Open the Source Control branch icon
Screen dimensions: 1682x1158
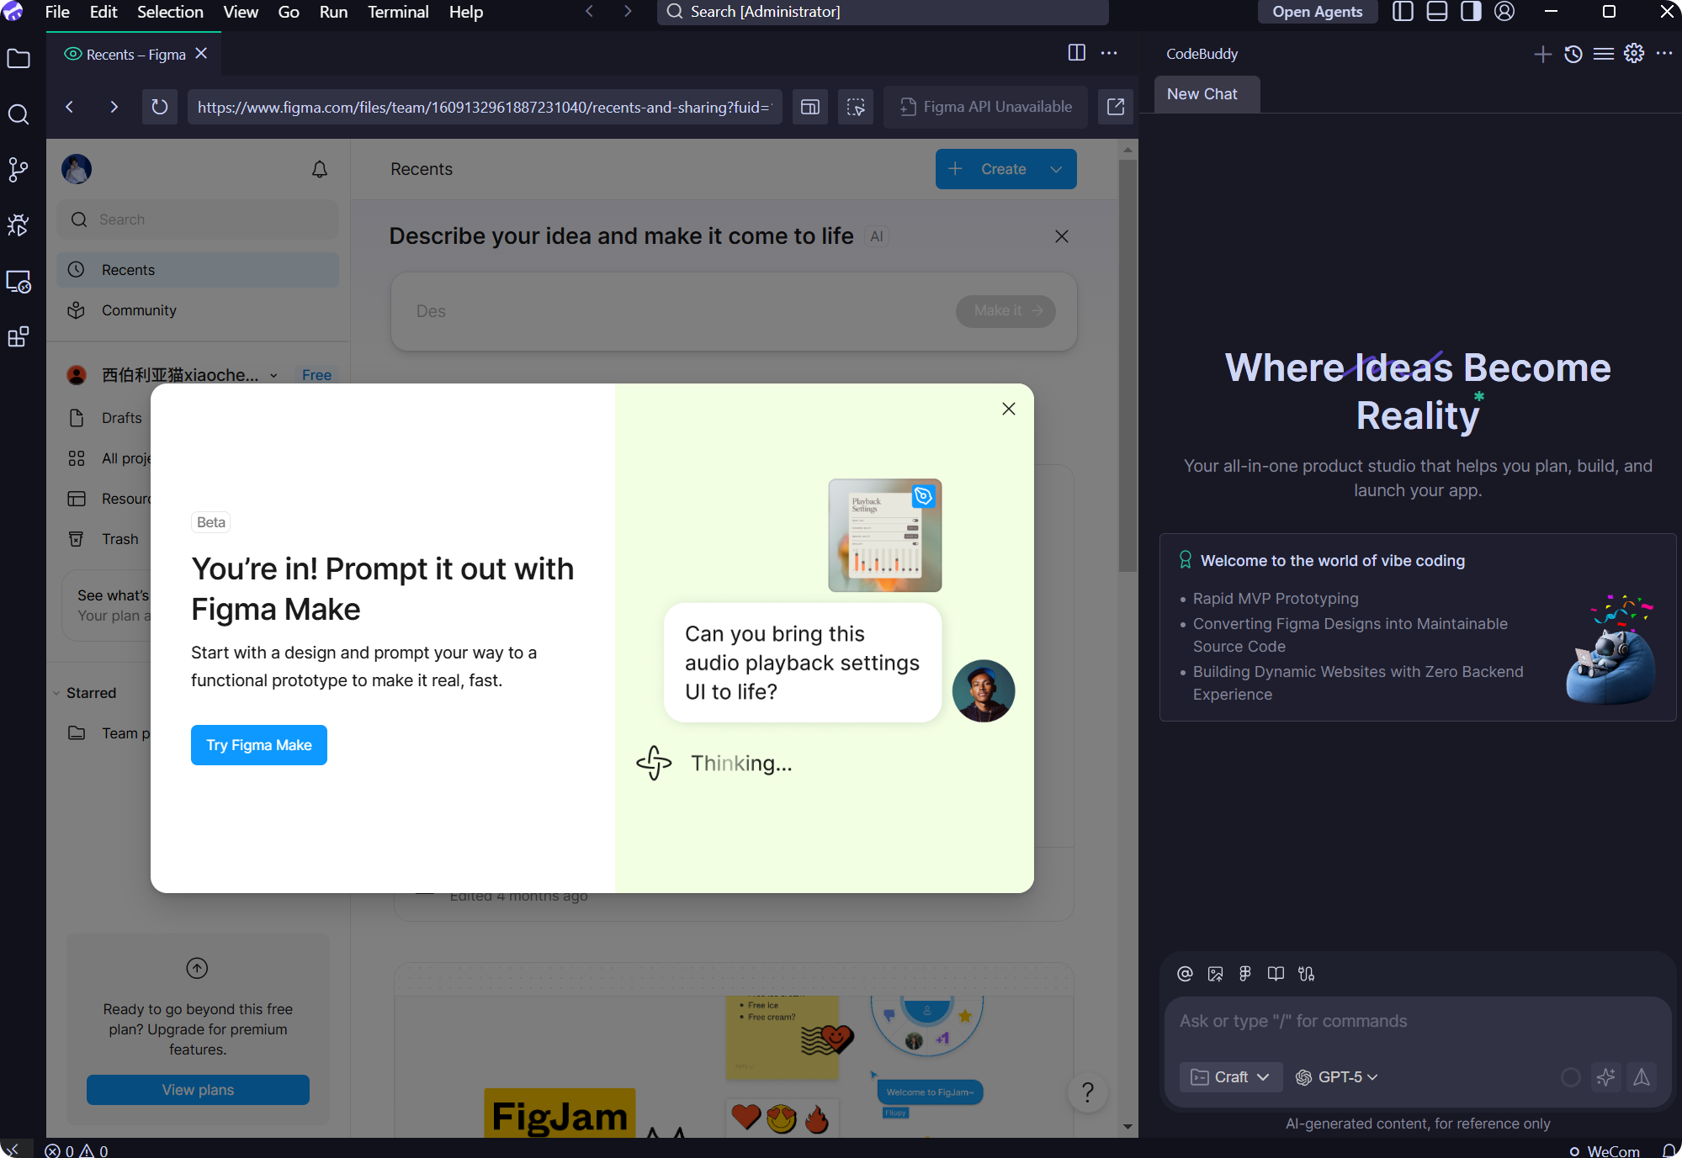tap(19, 170)
